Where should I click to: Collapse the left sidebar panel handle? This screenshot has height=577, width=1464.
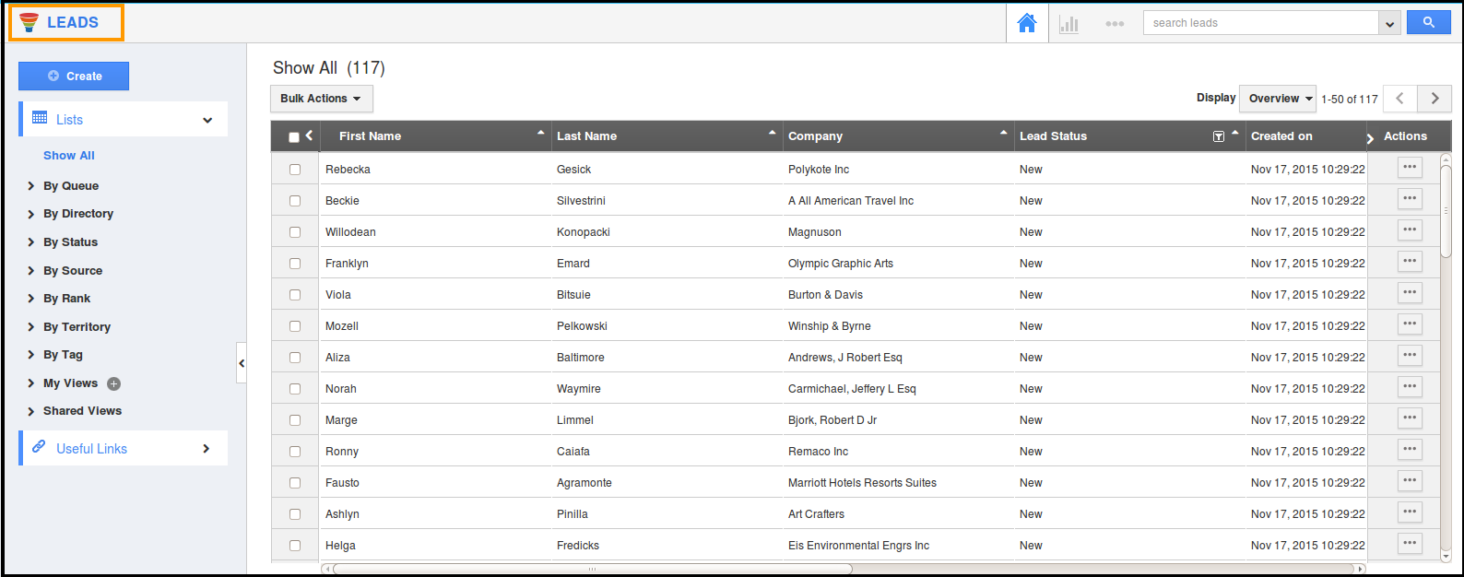click(x=242, y=363)
